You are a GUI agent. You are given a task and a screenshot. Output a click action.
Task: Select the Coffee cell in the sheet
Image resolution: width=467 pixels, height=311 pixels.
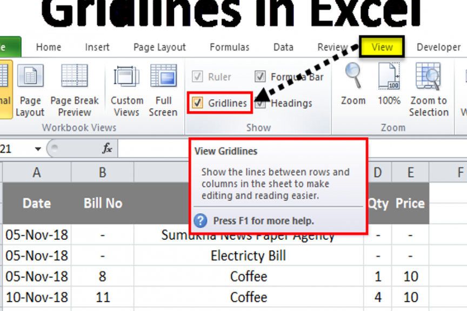[x=248, y=276]
